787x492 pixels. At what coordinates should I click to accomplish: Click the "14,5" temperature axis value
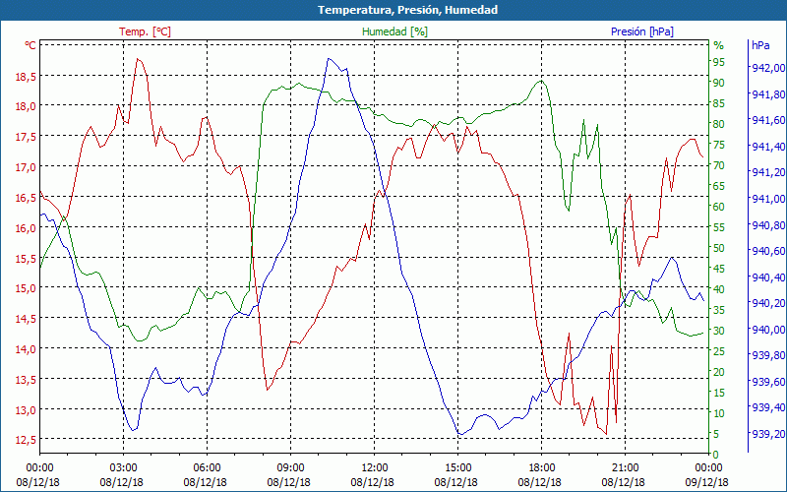tap(27, 319)
